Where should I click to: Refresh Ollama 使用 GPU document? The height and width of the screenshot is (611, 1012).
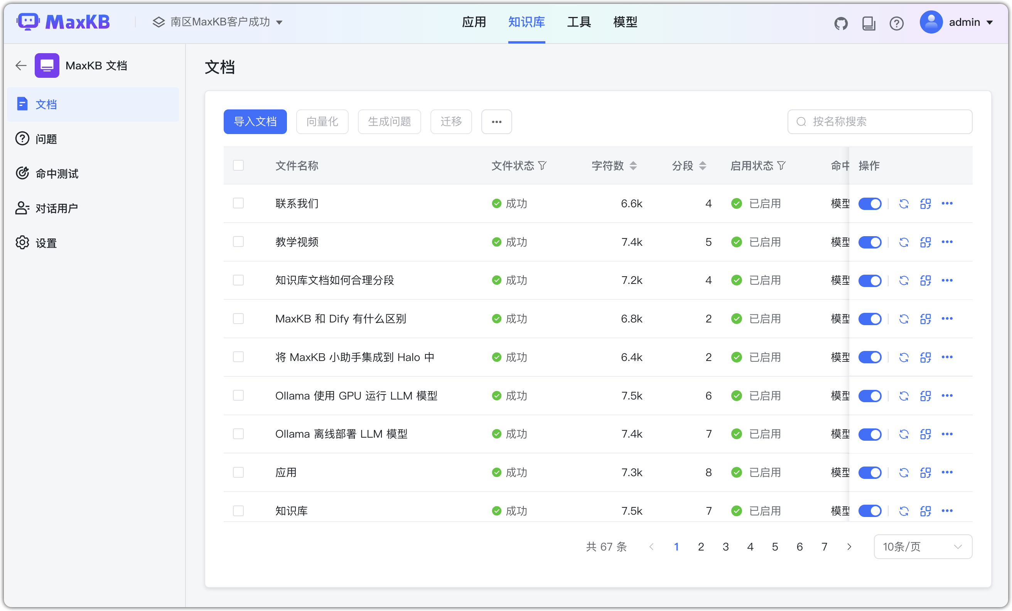[904, 396]
